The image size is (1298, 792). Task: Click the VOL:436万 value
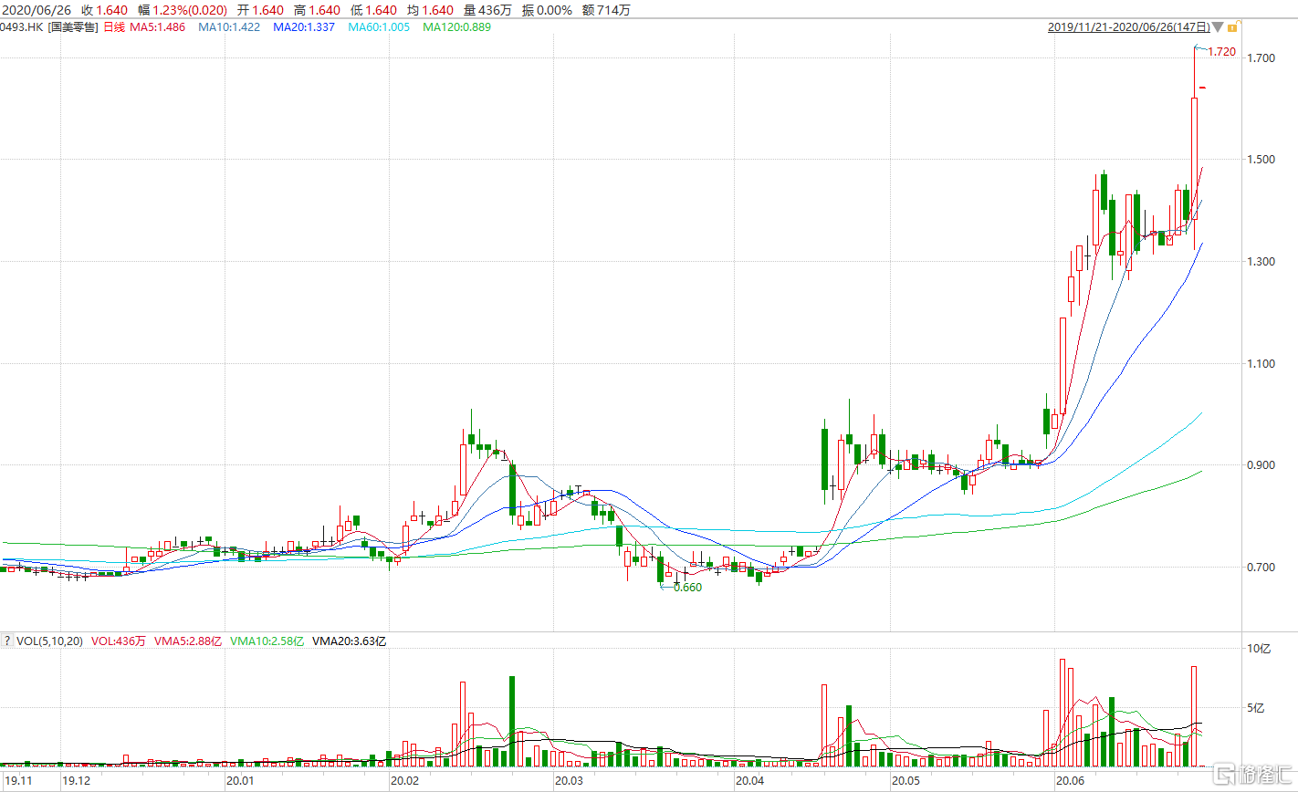pos(119,641)
